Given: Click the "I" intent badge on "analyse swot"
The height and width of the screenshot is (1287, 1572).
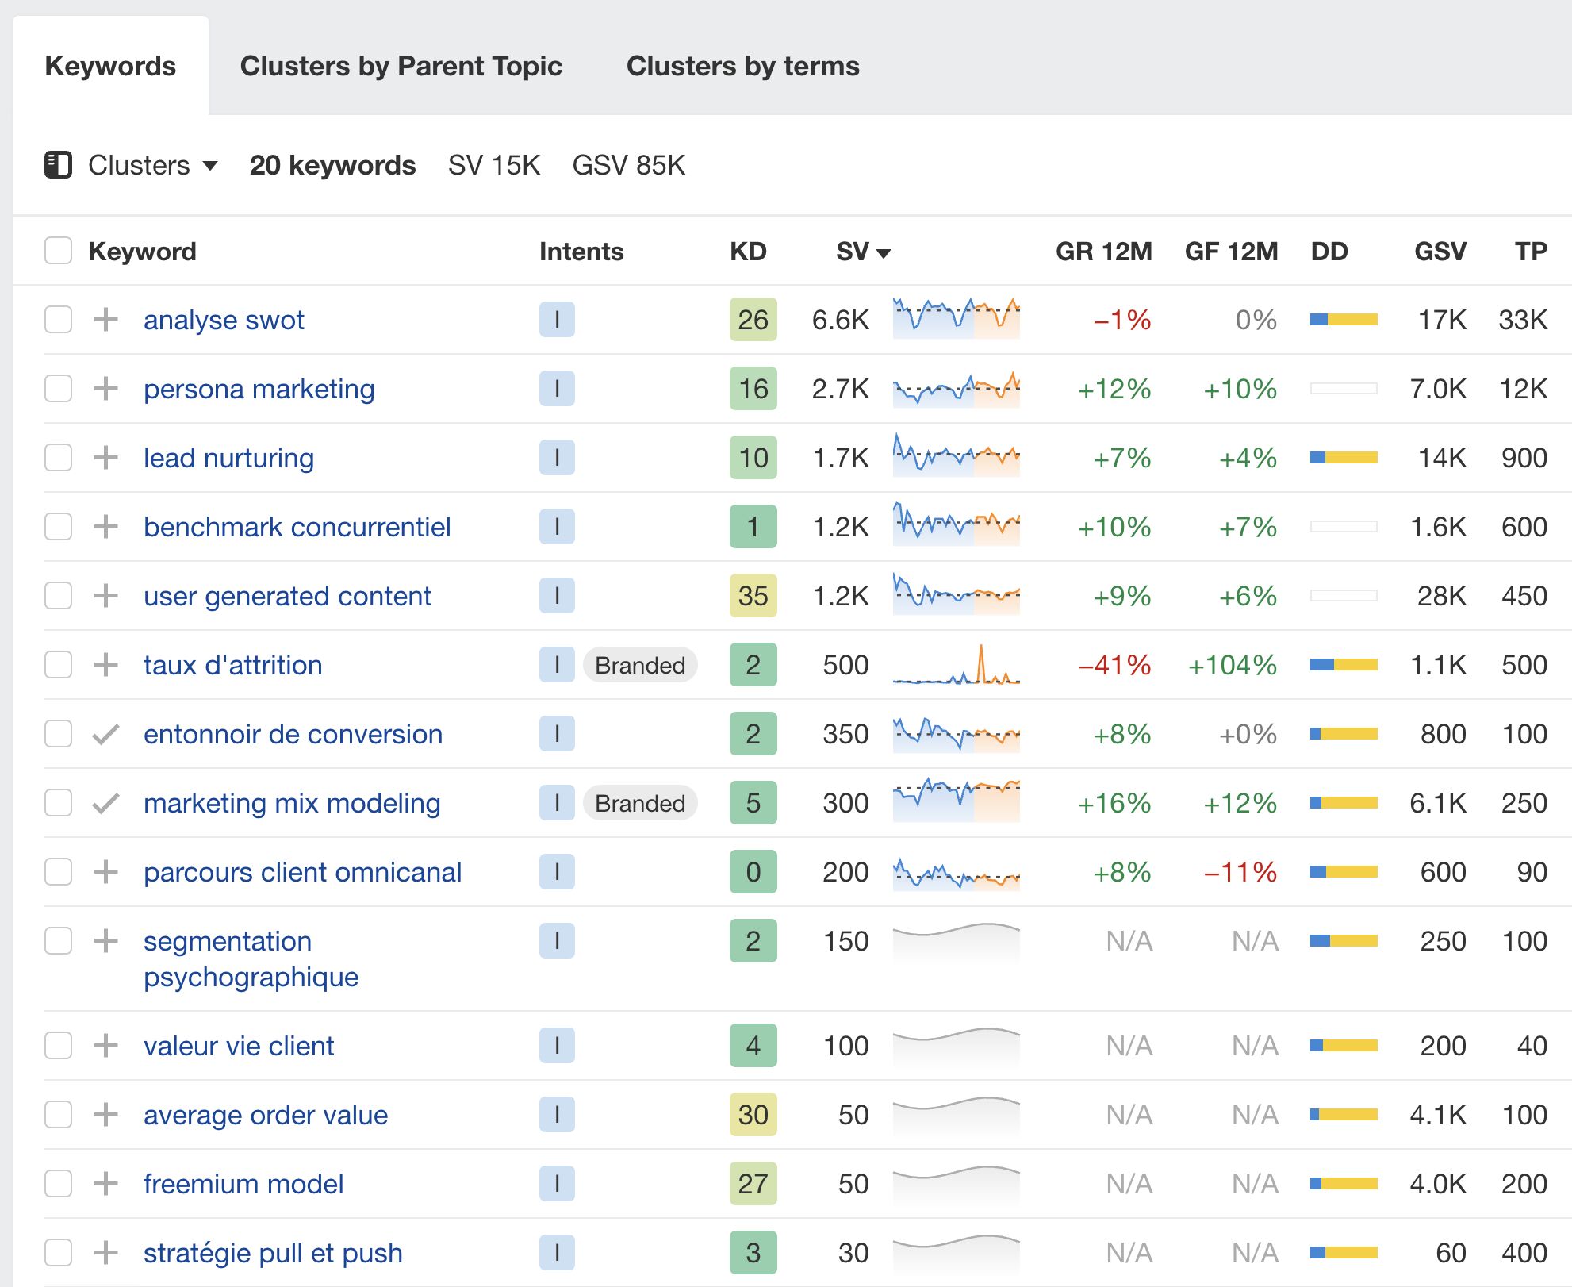Looking at the screenshot, I should pos(558,320).
